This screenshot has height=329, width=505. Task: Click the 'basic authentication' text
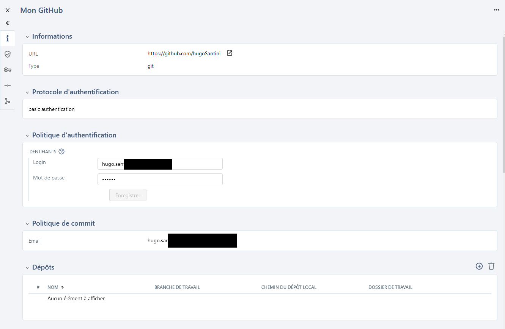(52, 109)
